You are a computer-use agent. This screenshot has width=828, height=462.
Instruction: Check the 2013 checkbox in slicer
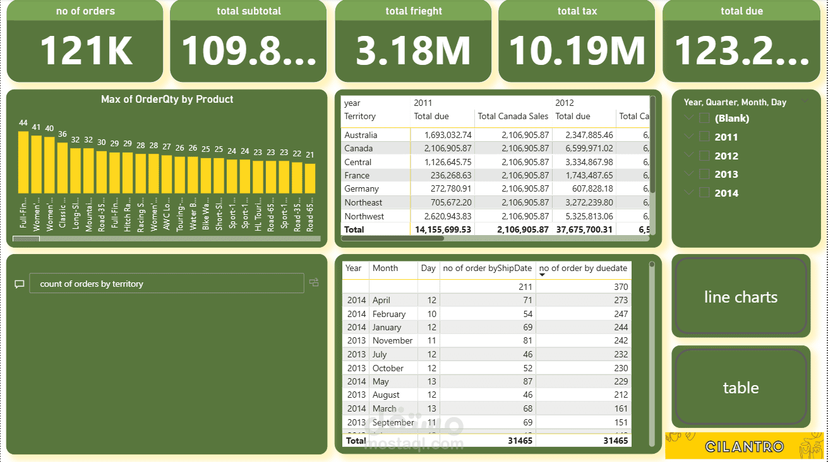(705, 174)
